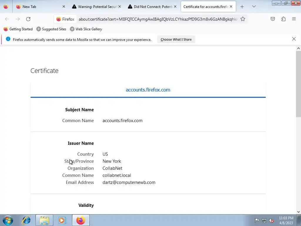Screen dimensions: 301x226
Task: Reload the current certificate page
Action: [28, 19]
